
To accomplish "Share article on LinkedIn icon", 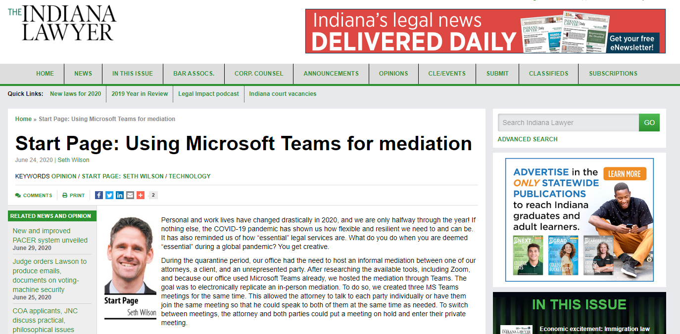I will (120, 195).
